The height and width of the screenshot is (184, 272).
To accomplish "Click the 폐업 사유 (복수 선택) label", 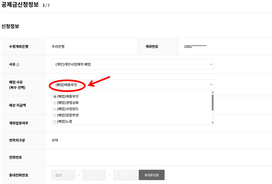I will pos(17,85).
